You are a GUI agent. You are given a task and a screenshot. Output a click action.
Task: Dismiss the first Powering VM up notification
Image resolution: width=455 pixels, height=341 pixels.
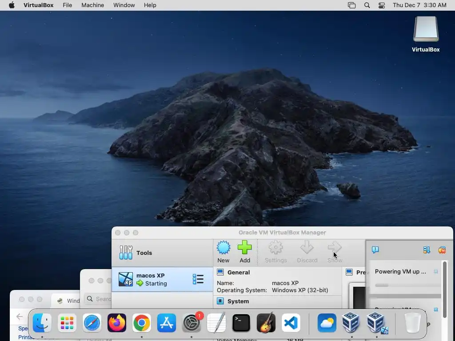tap(436, 271)
